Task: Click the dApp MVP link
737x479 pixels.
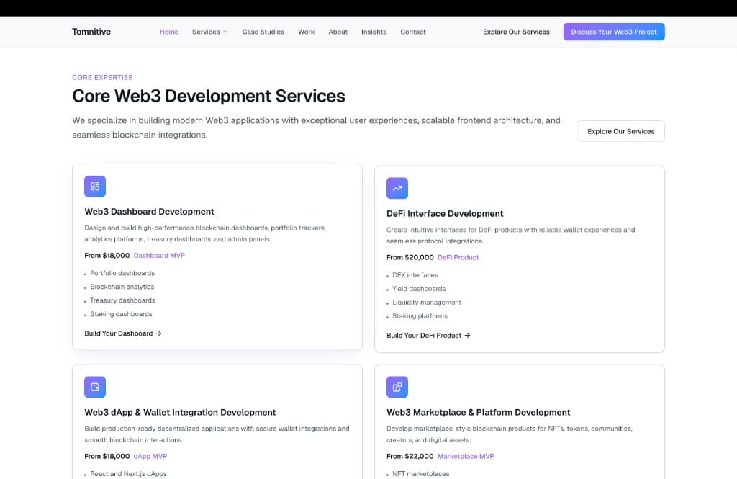Action: click(x=150, y=457)
